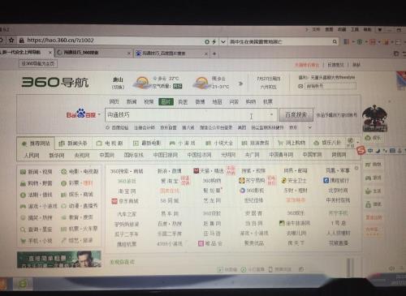Click the Tmall icon in site grid
The image size is (406, 296).
coord(197,170)
